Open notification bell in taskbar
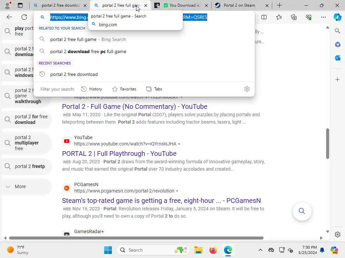This screenshot has width=345, height=258. [322, 250]
